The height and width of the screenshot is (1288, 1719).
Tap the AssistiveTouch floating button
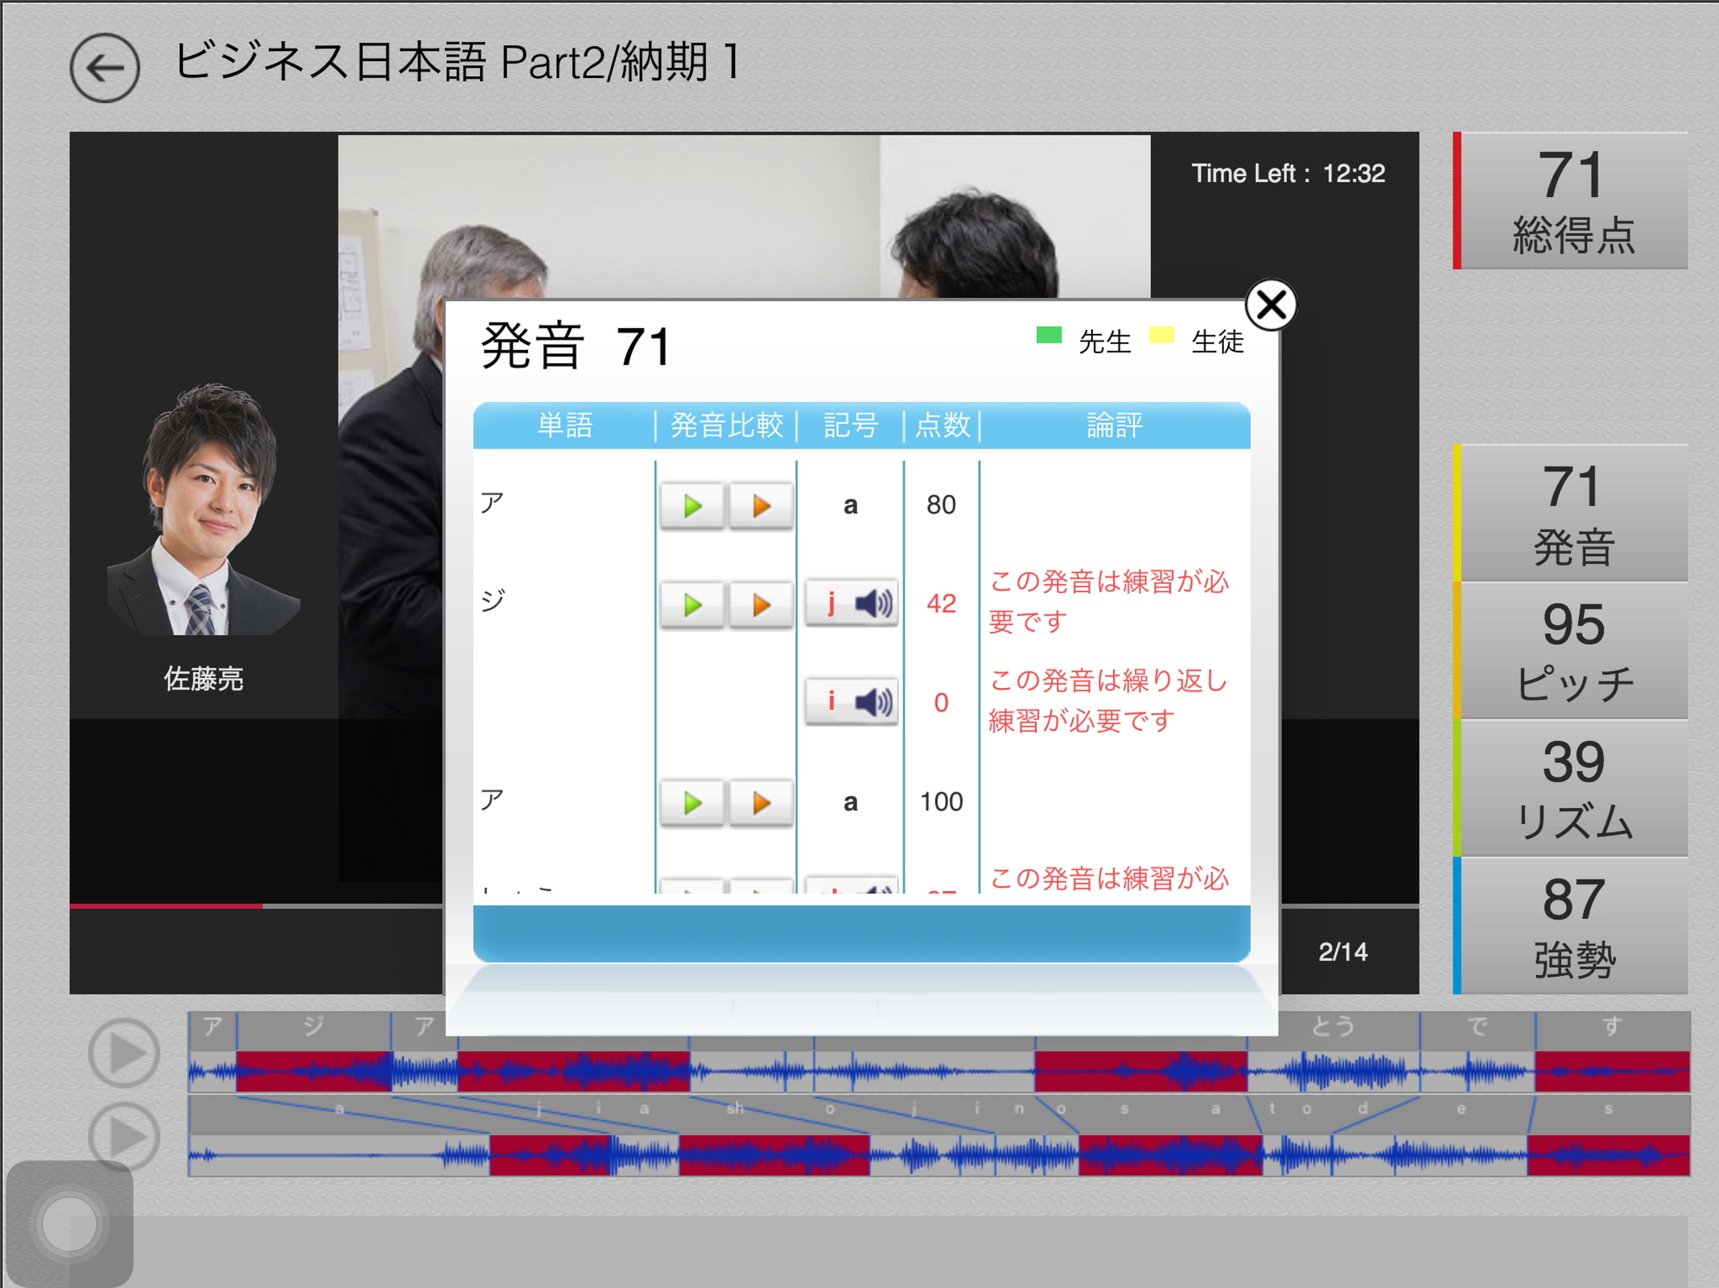pos(70,1224)
